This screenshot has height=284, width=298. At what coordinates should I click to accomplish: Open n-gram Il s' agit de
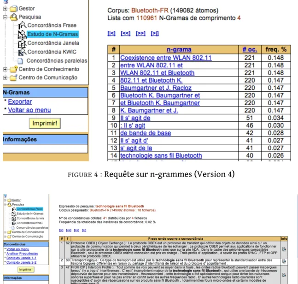[135, 118]
